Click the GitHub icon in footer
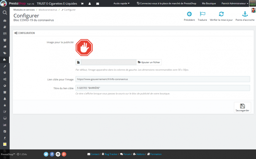The image size is (256, 159). point(58,154)
